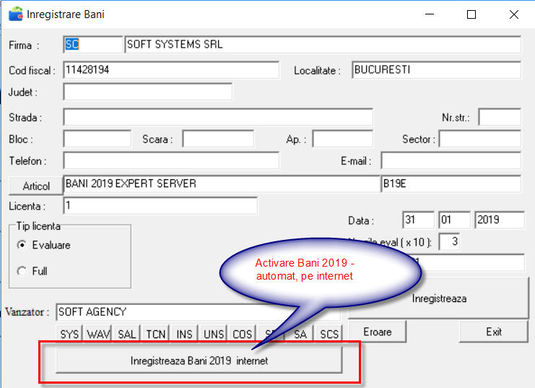Click into the E-mail field
Image resolution: width=535 pixels, height=388 pixels.
click(451, 160)
